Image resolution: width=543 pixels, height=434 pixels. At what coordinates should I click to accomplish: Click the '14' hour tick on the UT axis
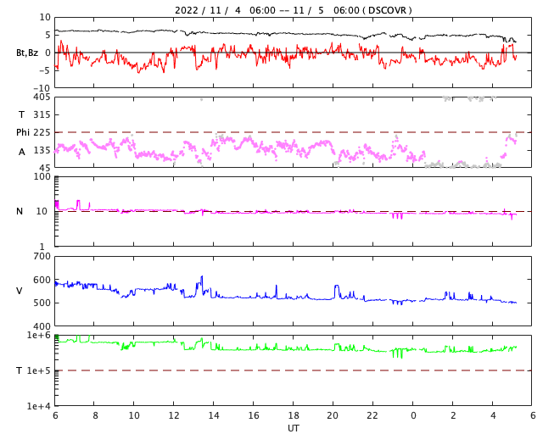click(214, 415)
